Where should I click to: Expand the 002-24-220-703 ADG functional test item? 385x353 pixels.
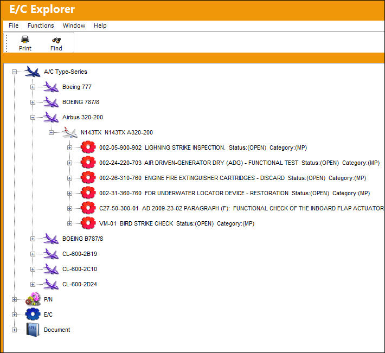70,163
